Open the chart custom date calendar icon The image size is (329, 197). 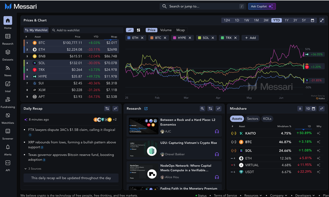click(x=313, y=20)
